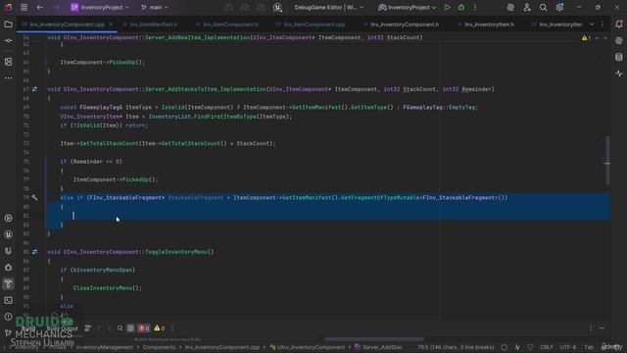Open the Notifications bell
Screen dimensions: 627x353
(x=619, y=25)
